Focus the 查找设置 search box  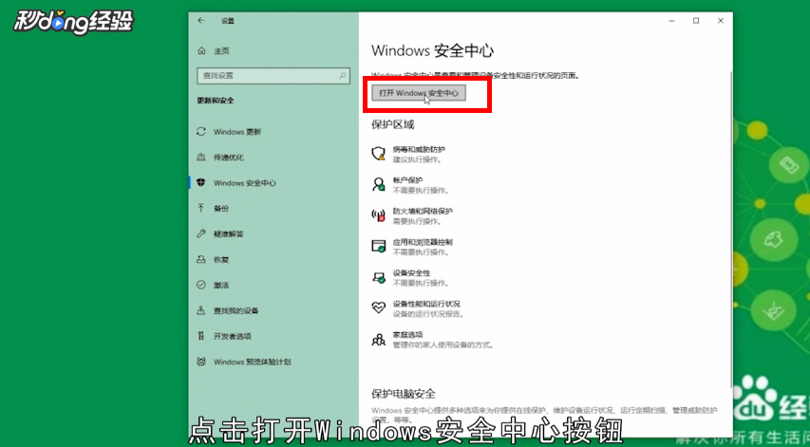[273, 75]
